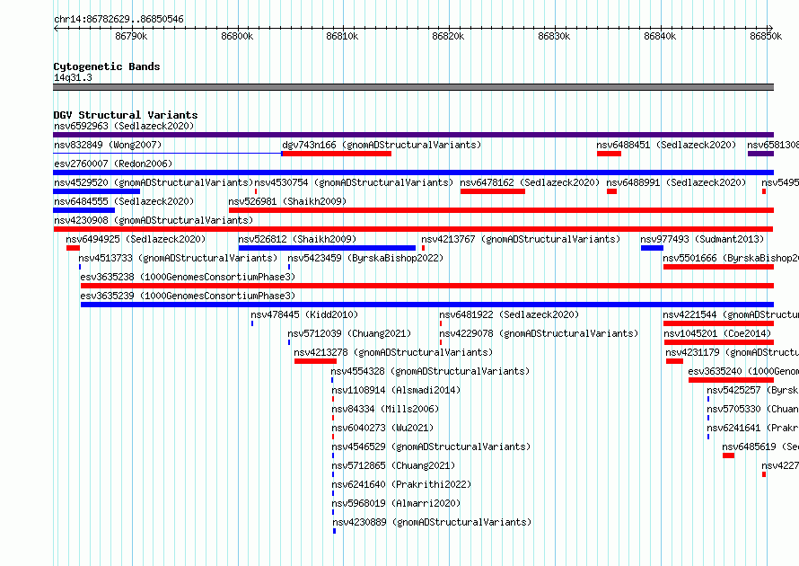
Task: Click chr14:86782629..86850546 region label
Action: [119, 19]
